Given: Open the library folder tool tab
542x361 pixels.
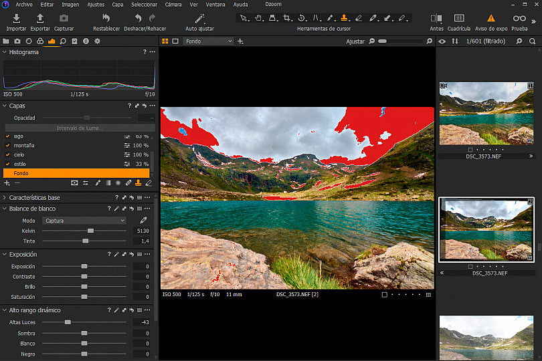Looking at the screenshot, I should [x=6, y=41].
